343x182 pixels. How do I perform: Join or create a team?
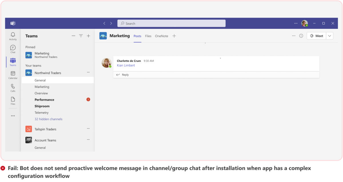pyautogui.click(x=88, y=36)
